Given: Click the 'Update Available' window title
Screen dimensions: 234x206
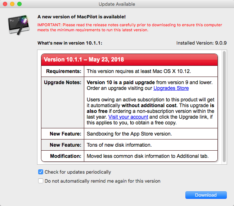Looking at the screenshot, I should pos(117,4).
